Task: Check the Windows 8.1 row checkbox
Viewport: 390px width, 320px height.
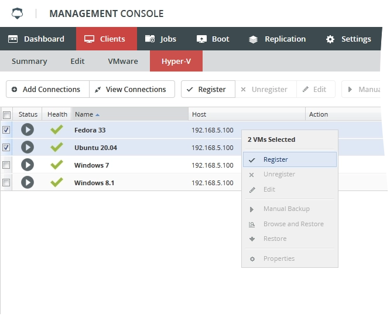Action: point(6,182)
